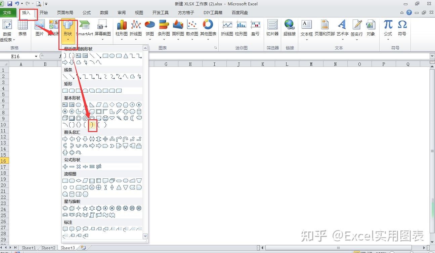Image resolution: width=435 pixels, height=253 pixels.
Task: Open the Other Charts dropdown
Action: point(208,30)
